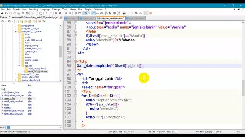Screen dimensions: 245x137
Task: Open the Document Map icon
Action: click(x=102, y=13)
